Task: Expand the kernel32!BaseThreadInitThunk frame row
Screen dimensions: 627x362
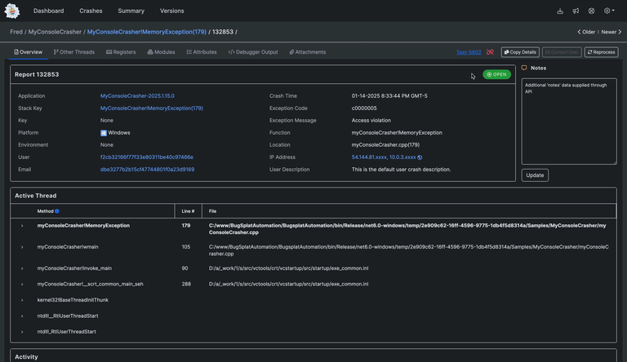Action: 22,300
